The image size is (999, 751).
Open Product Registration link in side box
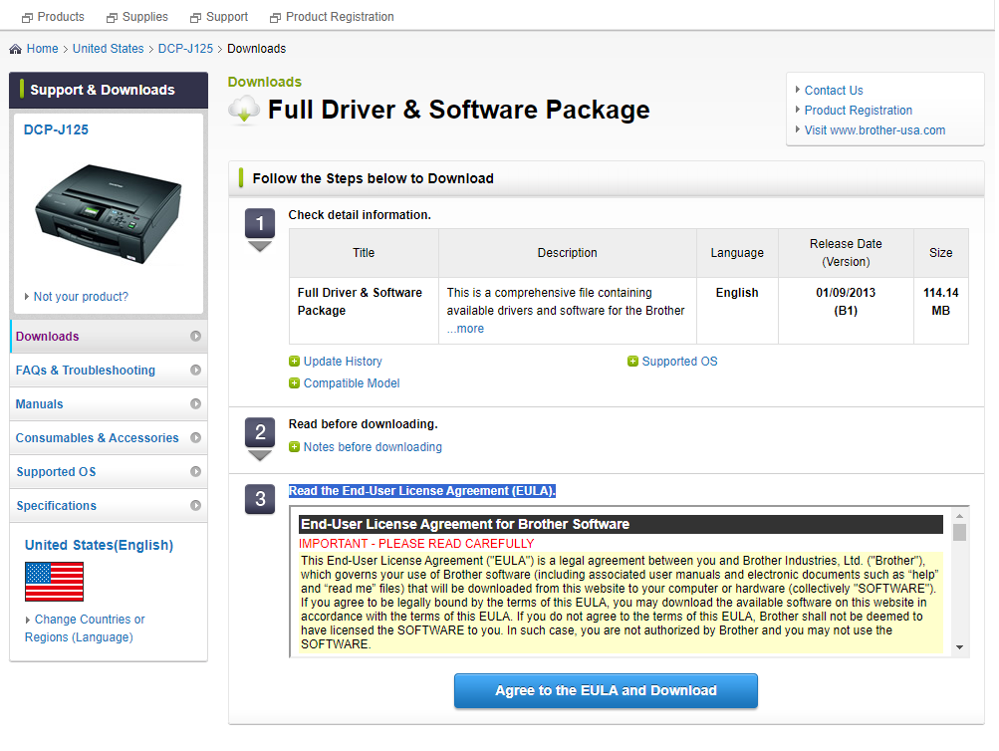click(x=859, y=111)
